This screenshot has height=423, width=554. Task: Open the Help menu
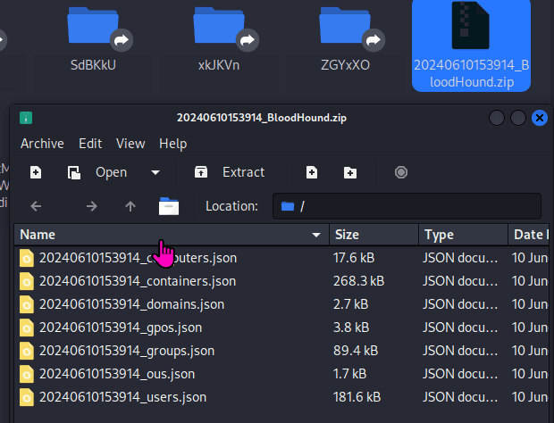(172, 143)
